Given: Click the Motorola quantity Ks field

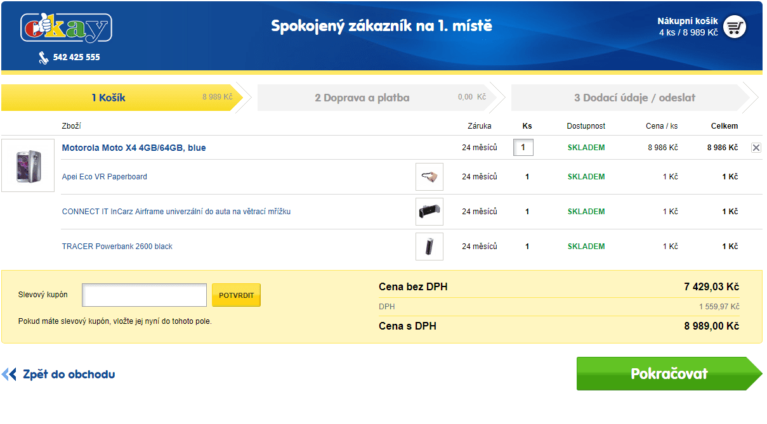Looking at the screenshot, I should (x=523, y=148).
